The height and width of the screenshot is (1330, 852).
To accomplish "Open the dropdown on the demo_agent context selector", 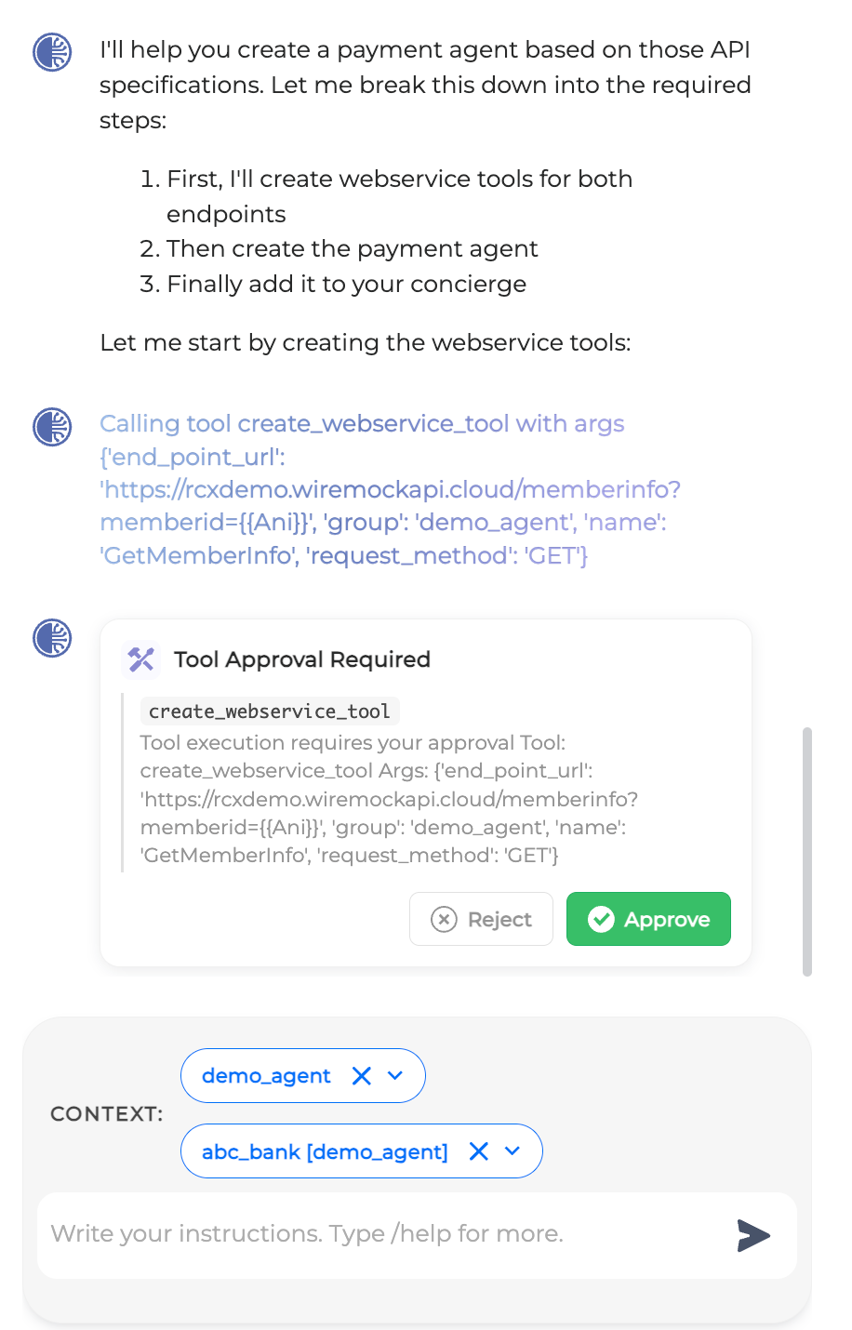I will point(394,1075).
